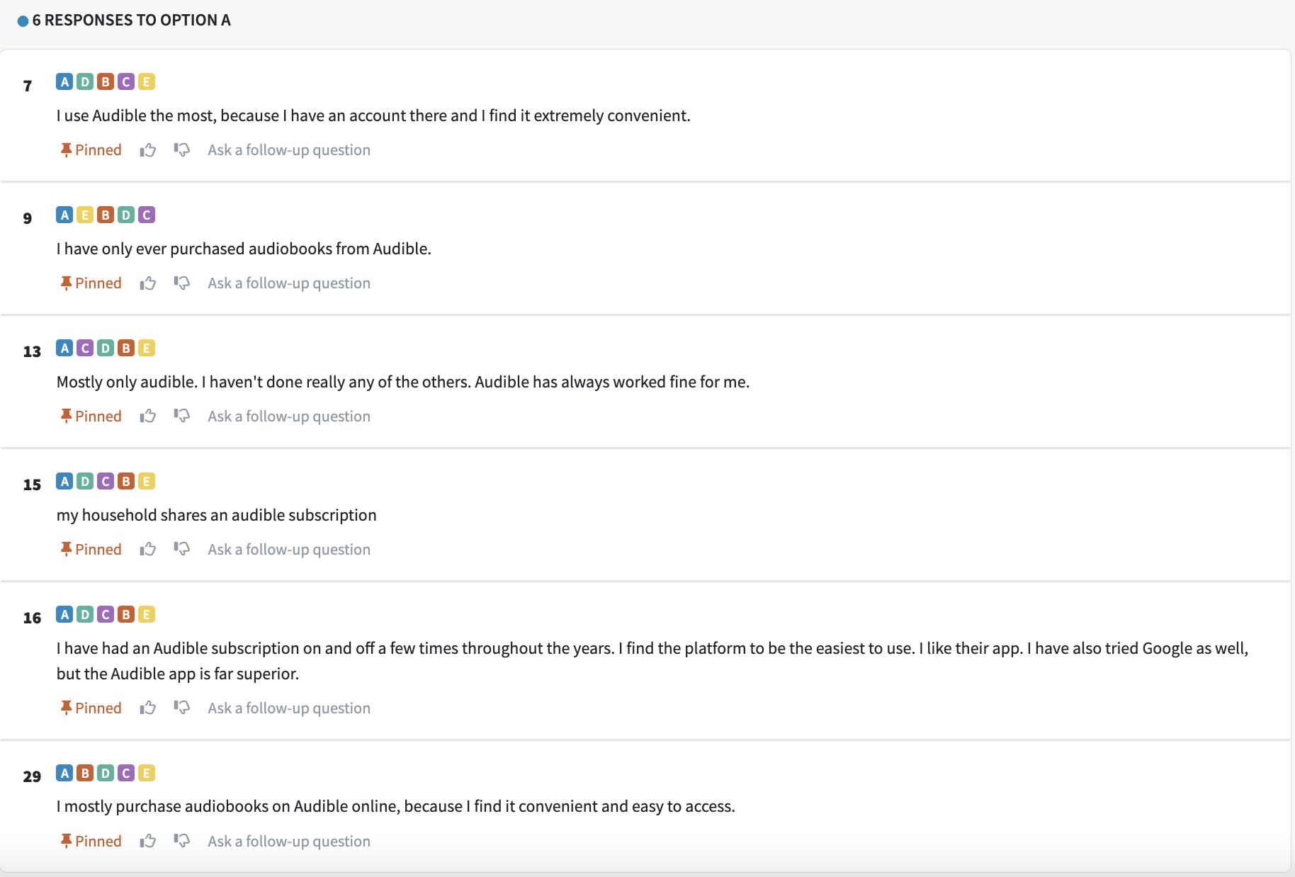The width and height of the screenshot is (1295, 877).
Task: Select text 'I have only ever purchased audiobooks from Audible.'
Action: click(x=244, y=249)
